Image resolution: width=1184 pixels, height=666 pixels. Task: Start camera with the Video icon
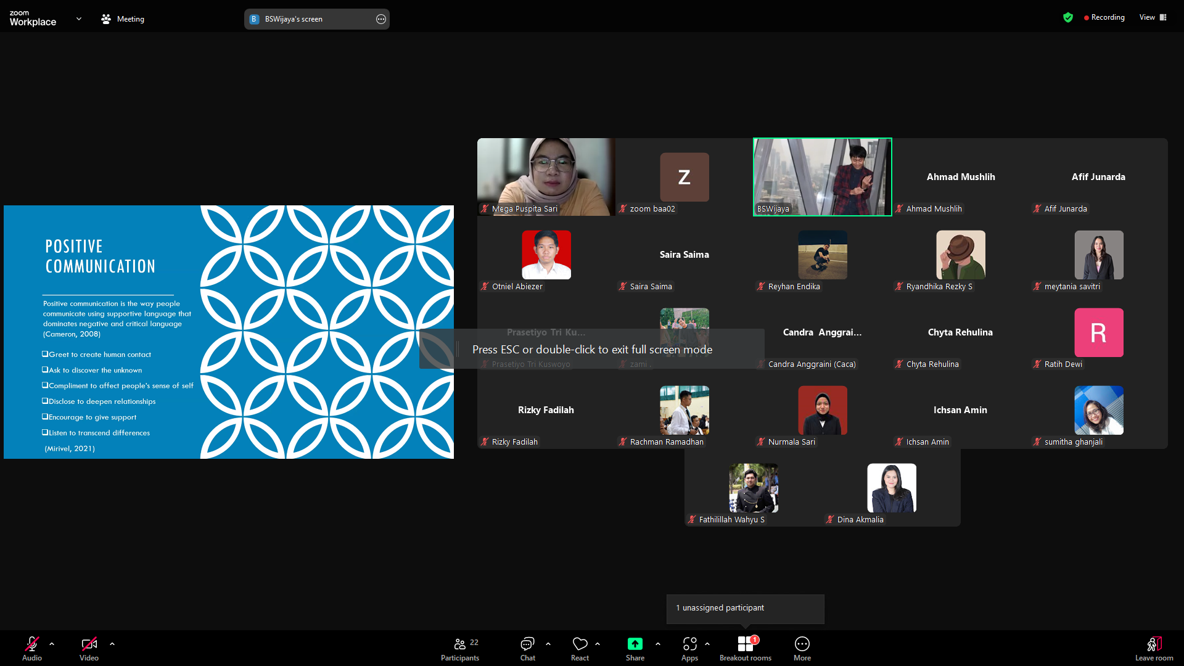point(89,644)
